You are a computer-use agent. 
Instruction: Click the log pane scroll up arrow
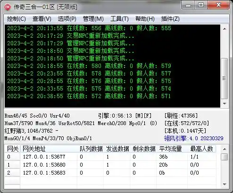click(225, 29)
